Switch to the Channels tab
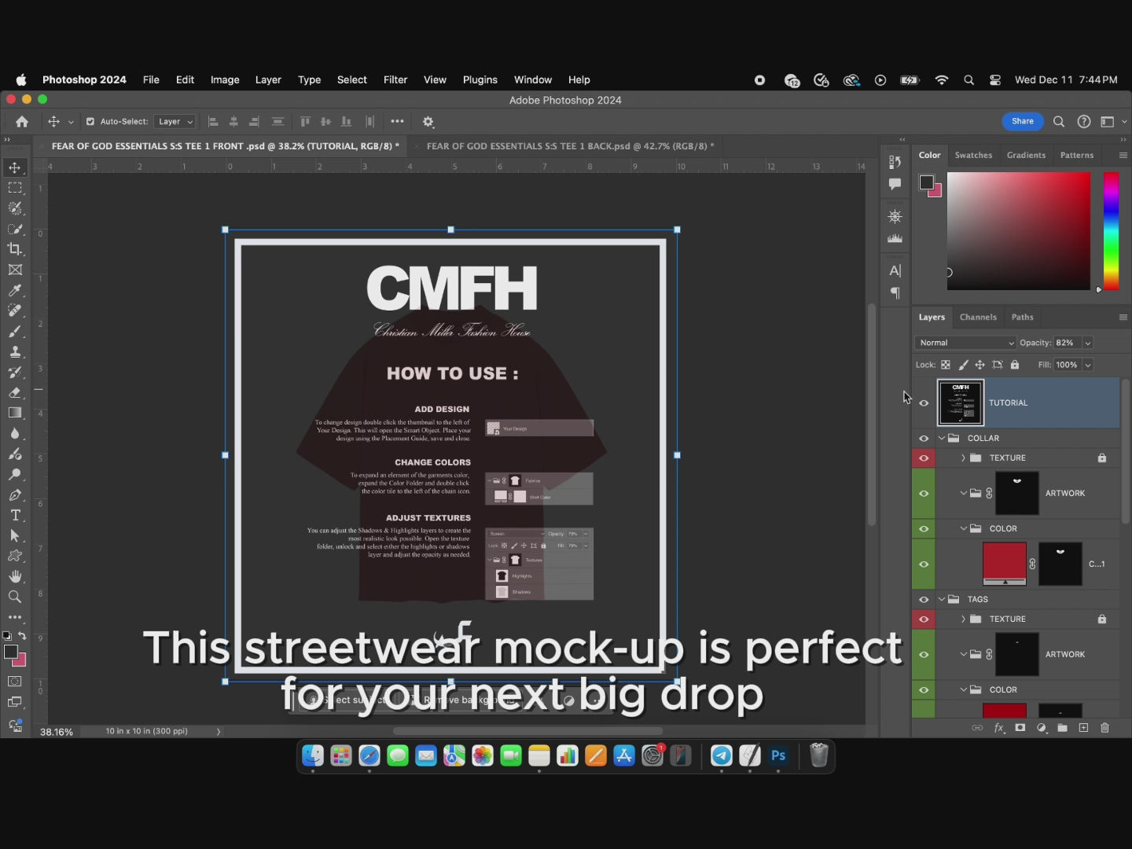This screenshot has width=1132, height=849. 978,318
